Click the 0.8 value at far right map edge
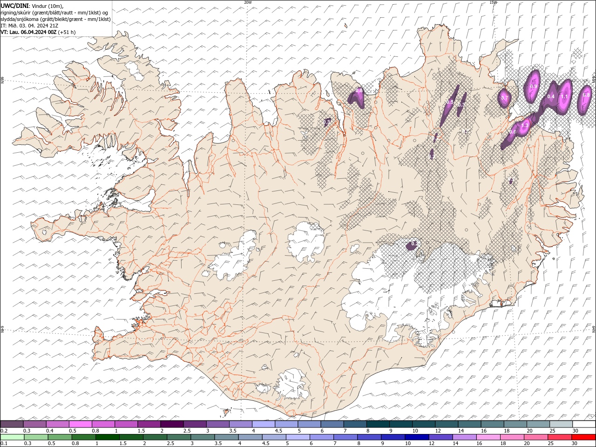The width and height of the screenshot is (596, 447). pos(586,95)
